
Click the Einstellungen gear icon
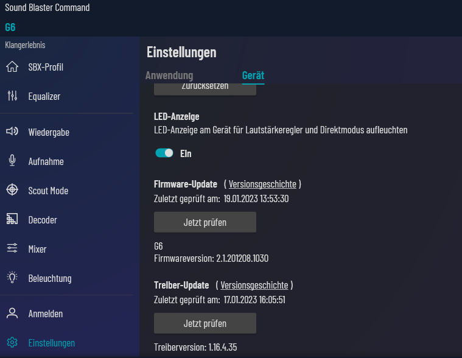[x=12, y=342]
